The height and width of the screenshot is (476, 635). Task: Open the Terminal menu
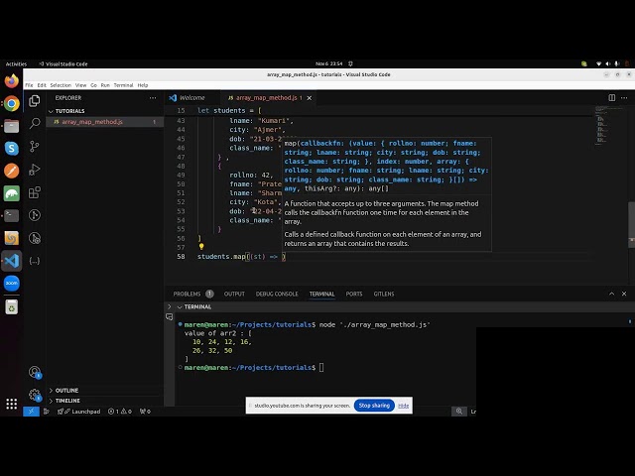pos(123,85)
